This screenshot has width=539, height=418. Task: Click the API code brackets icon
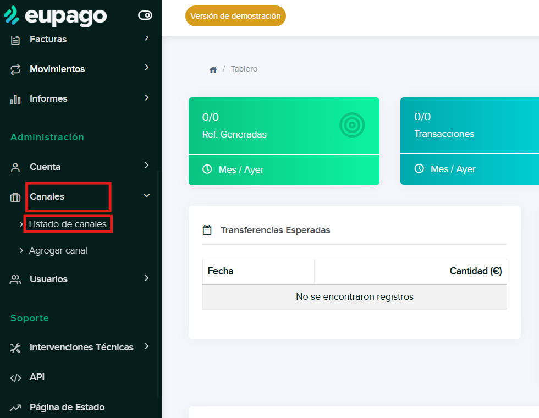point(15,377)
